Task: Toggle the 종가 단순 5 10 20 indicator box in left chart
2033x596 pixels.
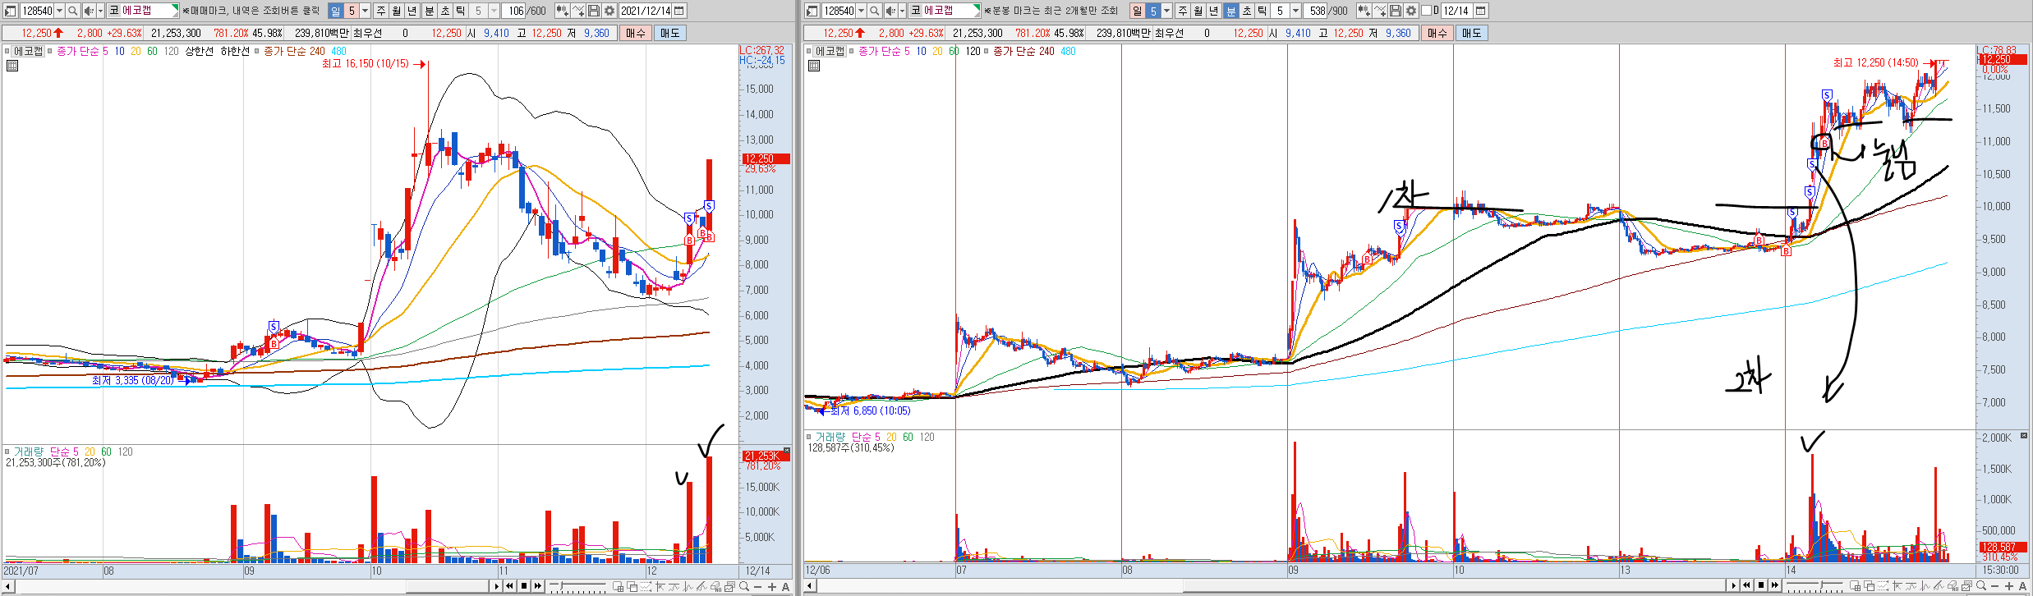Action: [x=50, y=51]
